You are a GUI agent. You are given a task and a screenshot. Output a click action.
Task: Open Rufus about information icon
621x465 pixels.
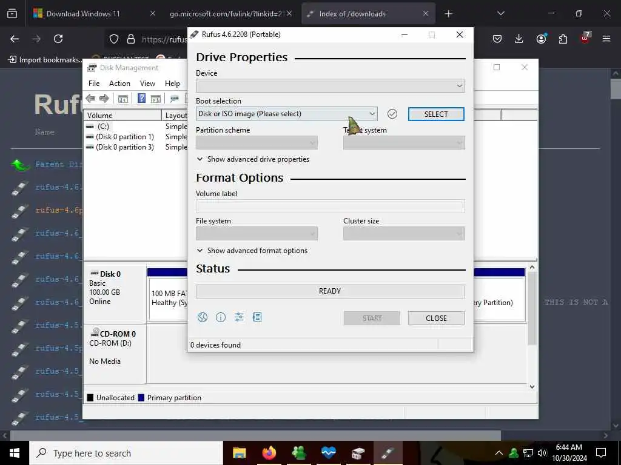pyautogui.click(x=221, y=317)
